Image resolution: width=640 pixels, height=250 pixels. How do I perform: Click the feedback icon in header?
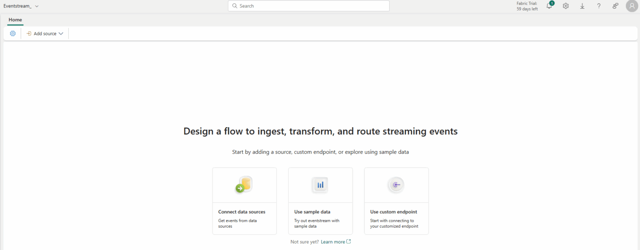coord(615,6)
